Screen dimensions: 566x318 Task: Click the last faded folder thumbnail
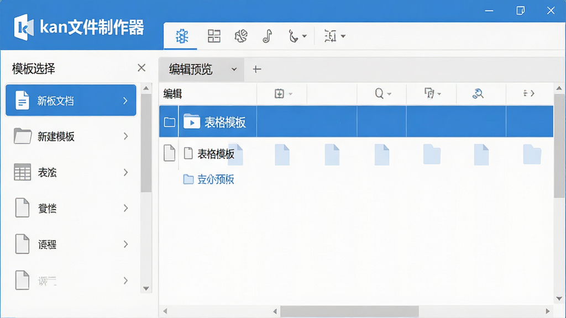[x=532, y=155]
